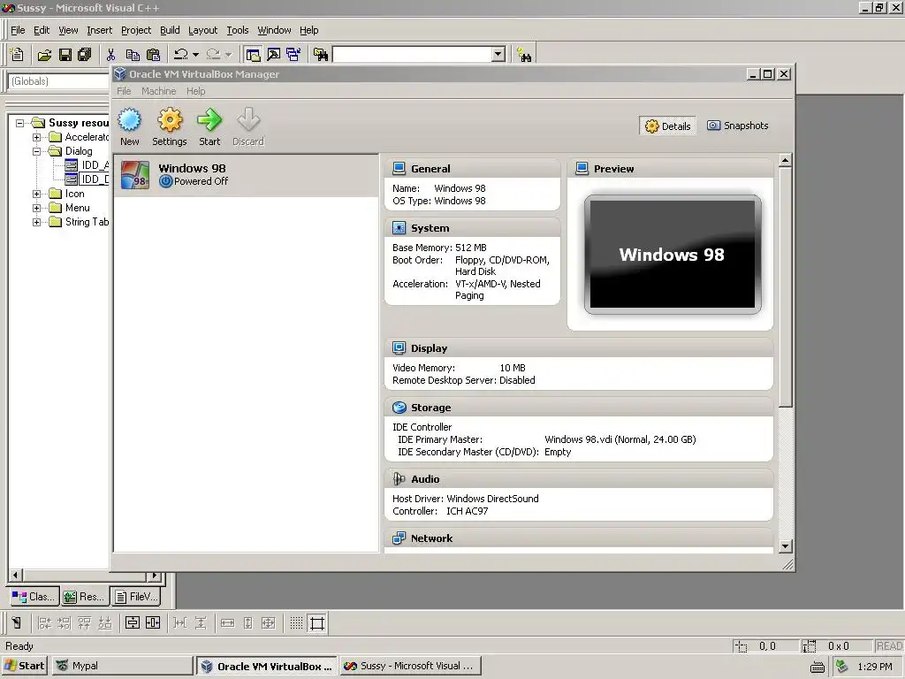The height and width of the screenshot is (679, 905).
Task: Click the Undo arrow icon
Action: click(x=180, y=55)
